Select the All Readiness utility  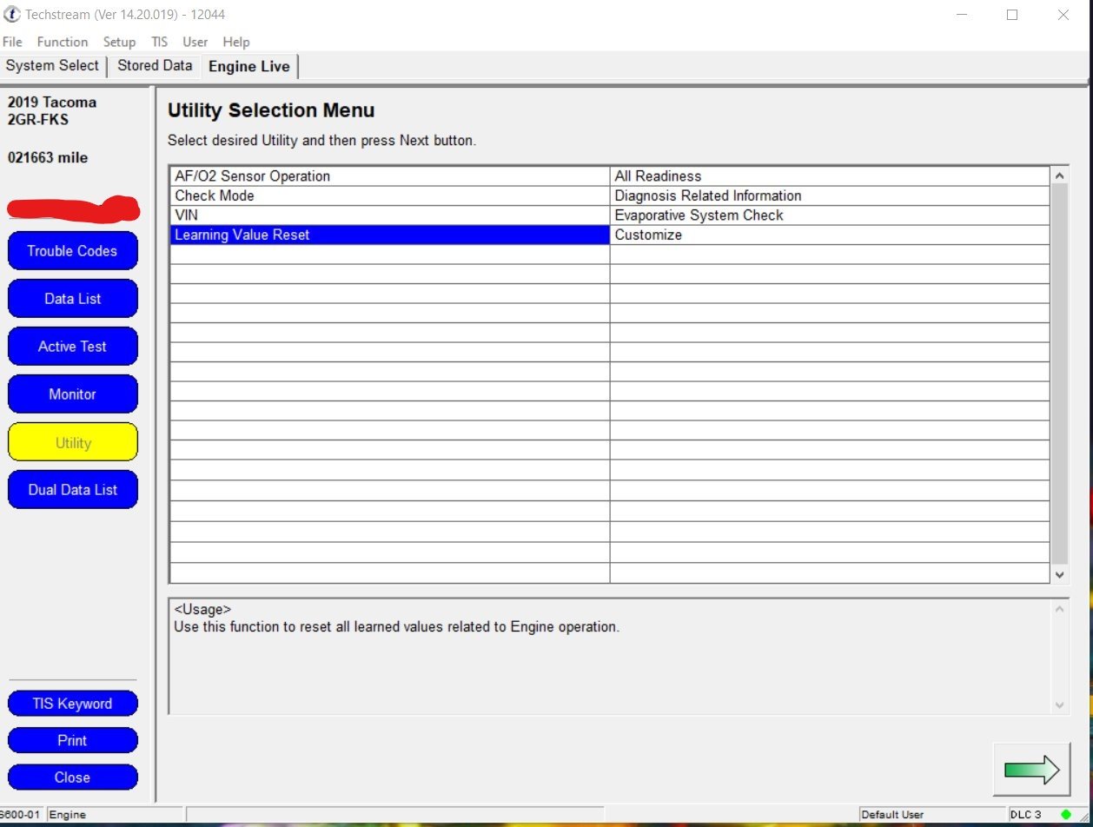(x=830, y=176)
